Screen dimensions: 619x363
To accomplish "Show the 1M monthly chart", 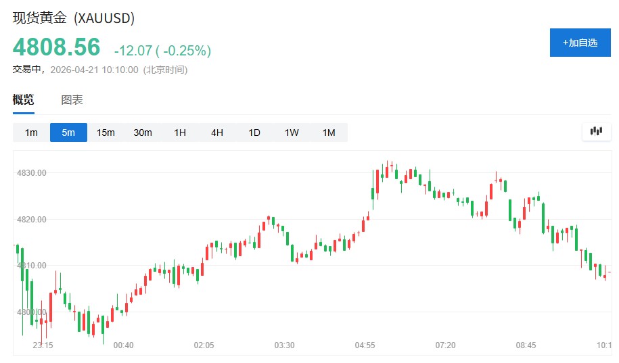I will coord(329,132).
